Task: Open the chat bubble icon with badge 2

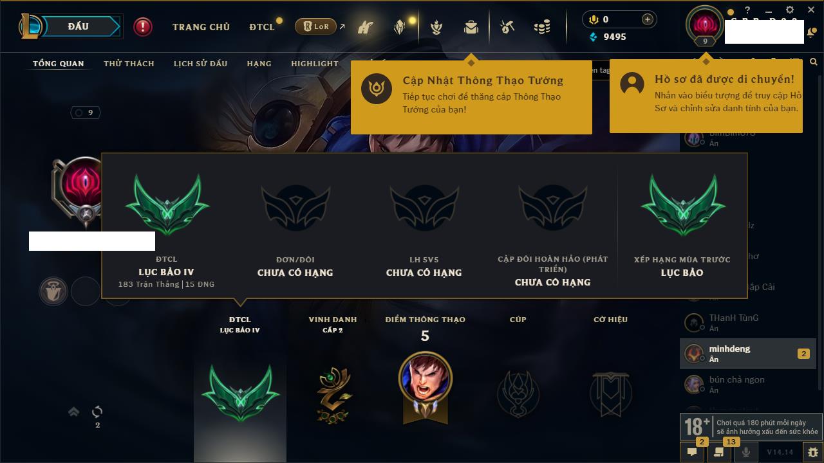Action: (692, 452)
